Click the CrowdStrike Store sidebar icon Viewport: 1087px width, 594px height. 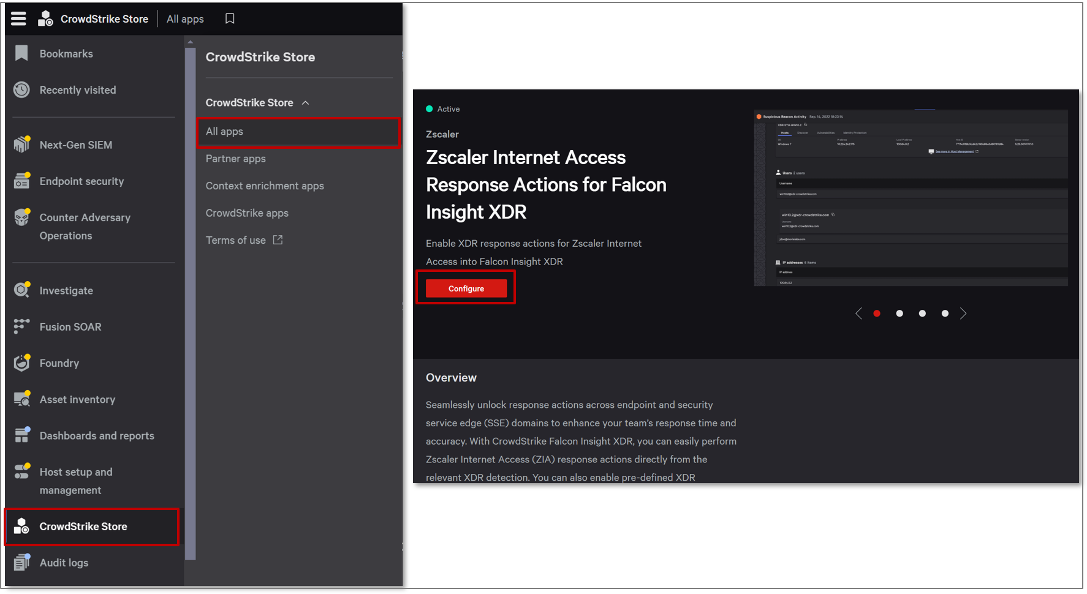point(21,526)
